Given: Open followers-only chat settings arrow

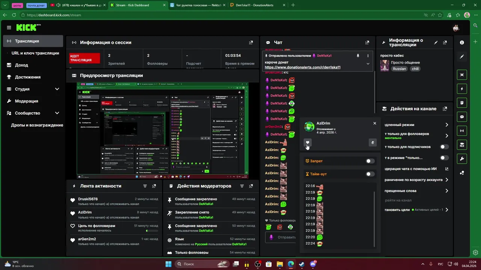Looking at the screenshot, I should pos(447,136).
